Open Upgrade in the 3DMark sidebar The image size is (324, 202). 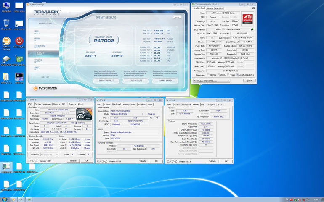click(x=38, y=60)
